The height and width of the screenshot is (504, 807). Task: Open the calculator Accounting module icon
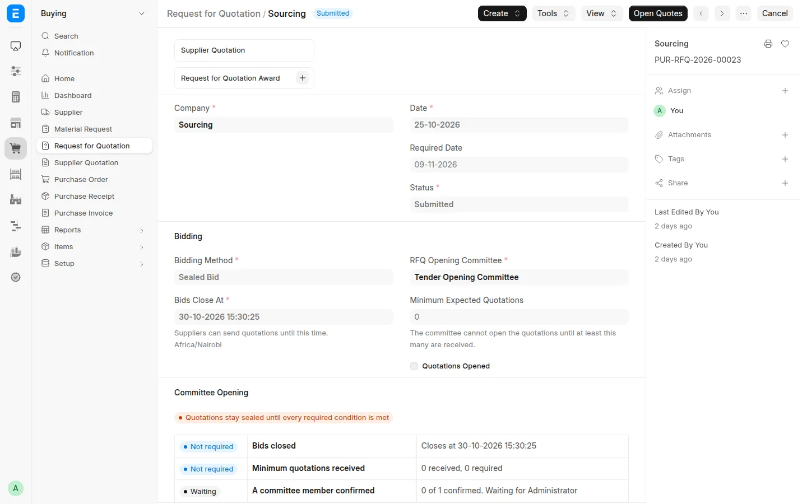(x=16, y=97)
